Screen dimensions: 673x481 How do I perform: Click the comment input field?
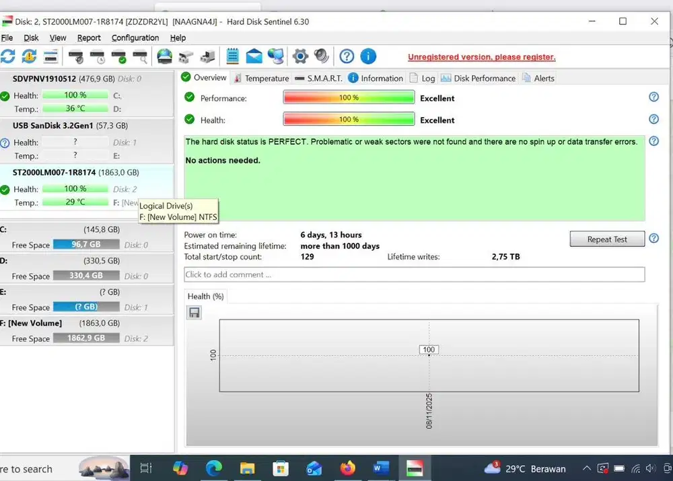click(414, 274)
